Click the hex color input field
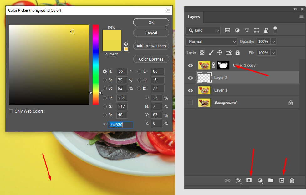 [x=120, y=124]
